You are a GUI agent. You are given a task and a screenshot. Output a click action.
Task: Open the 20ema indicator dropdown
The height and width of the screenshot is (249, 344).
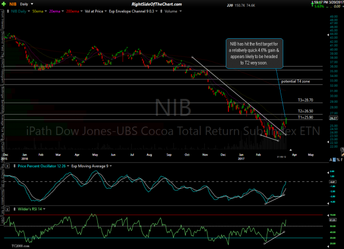tap(63, 11)
